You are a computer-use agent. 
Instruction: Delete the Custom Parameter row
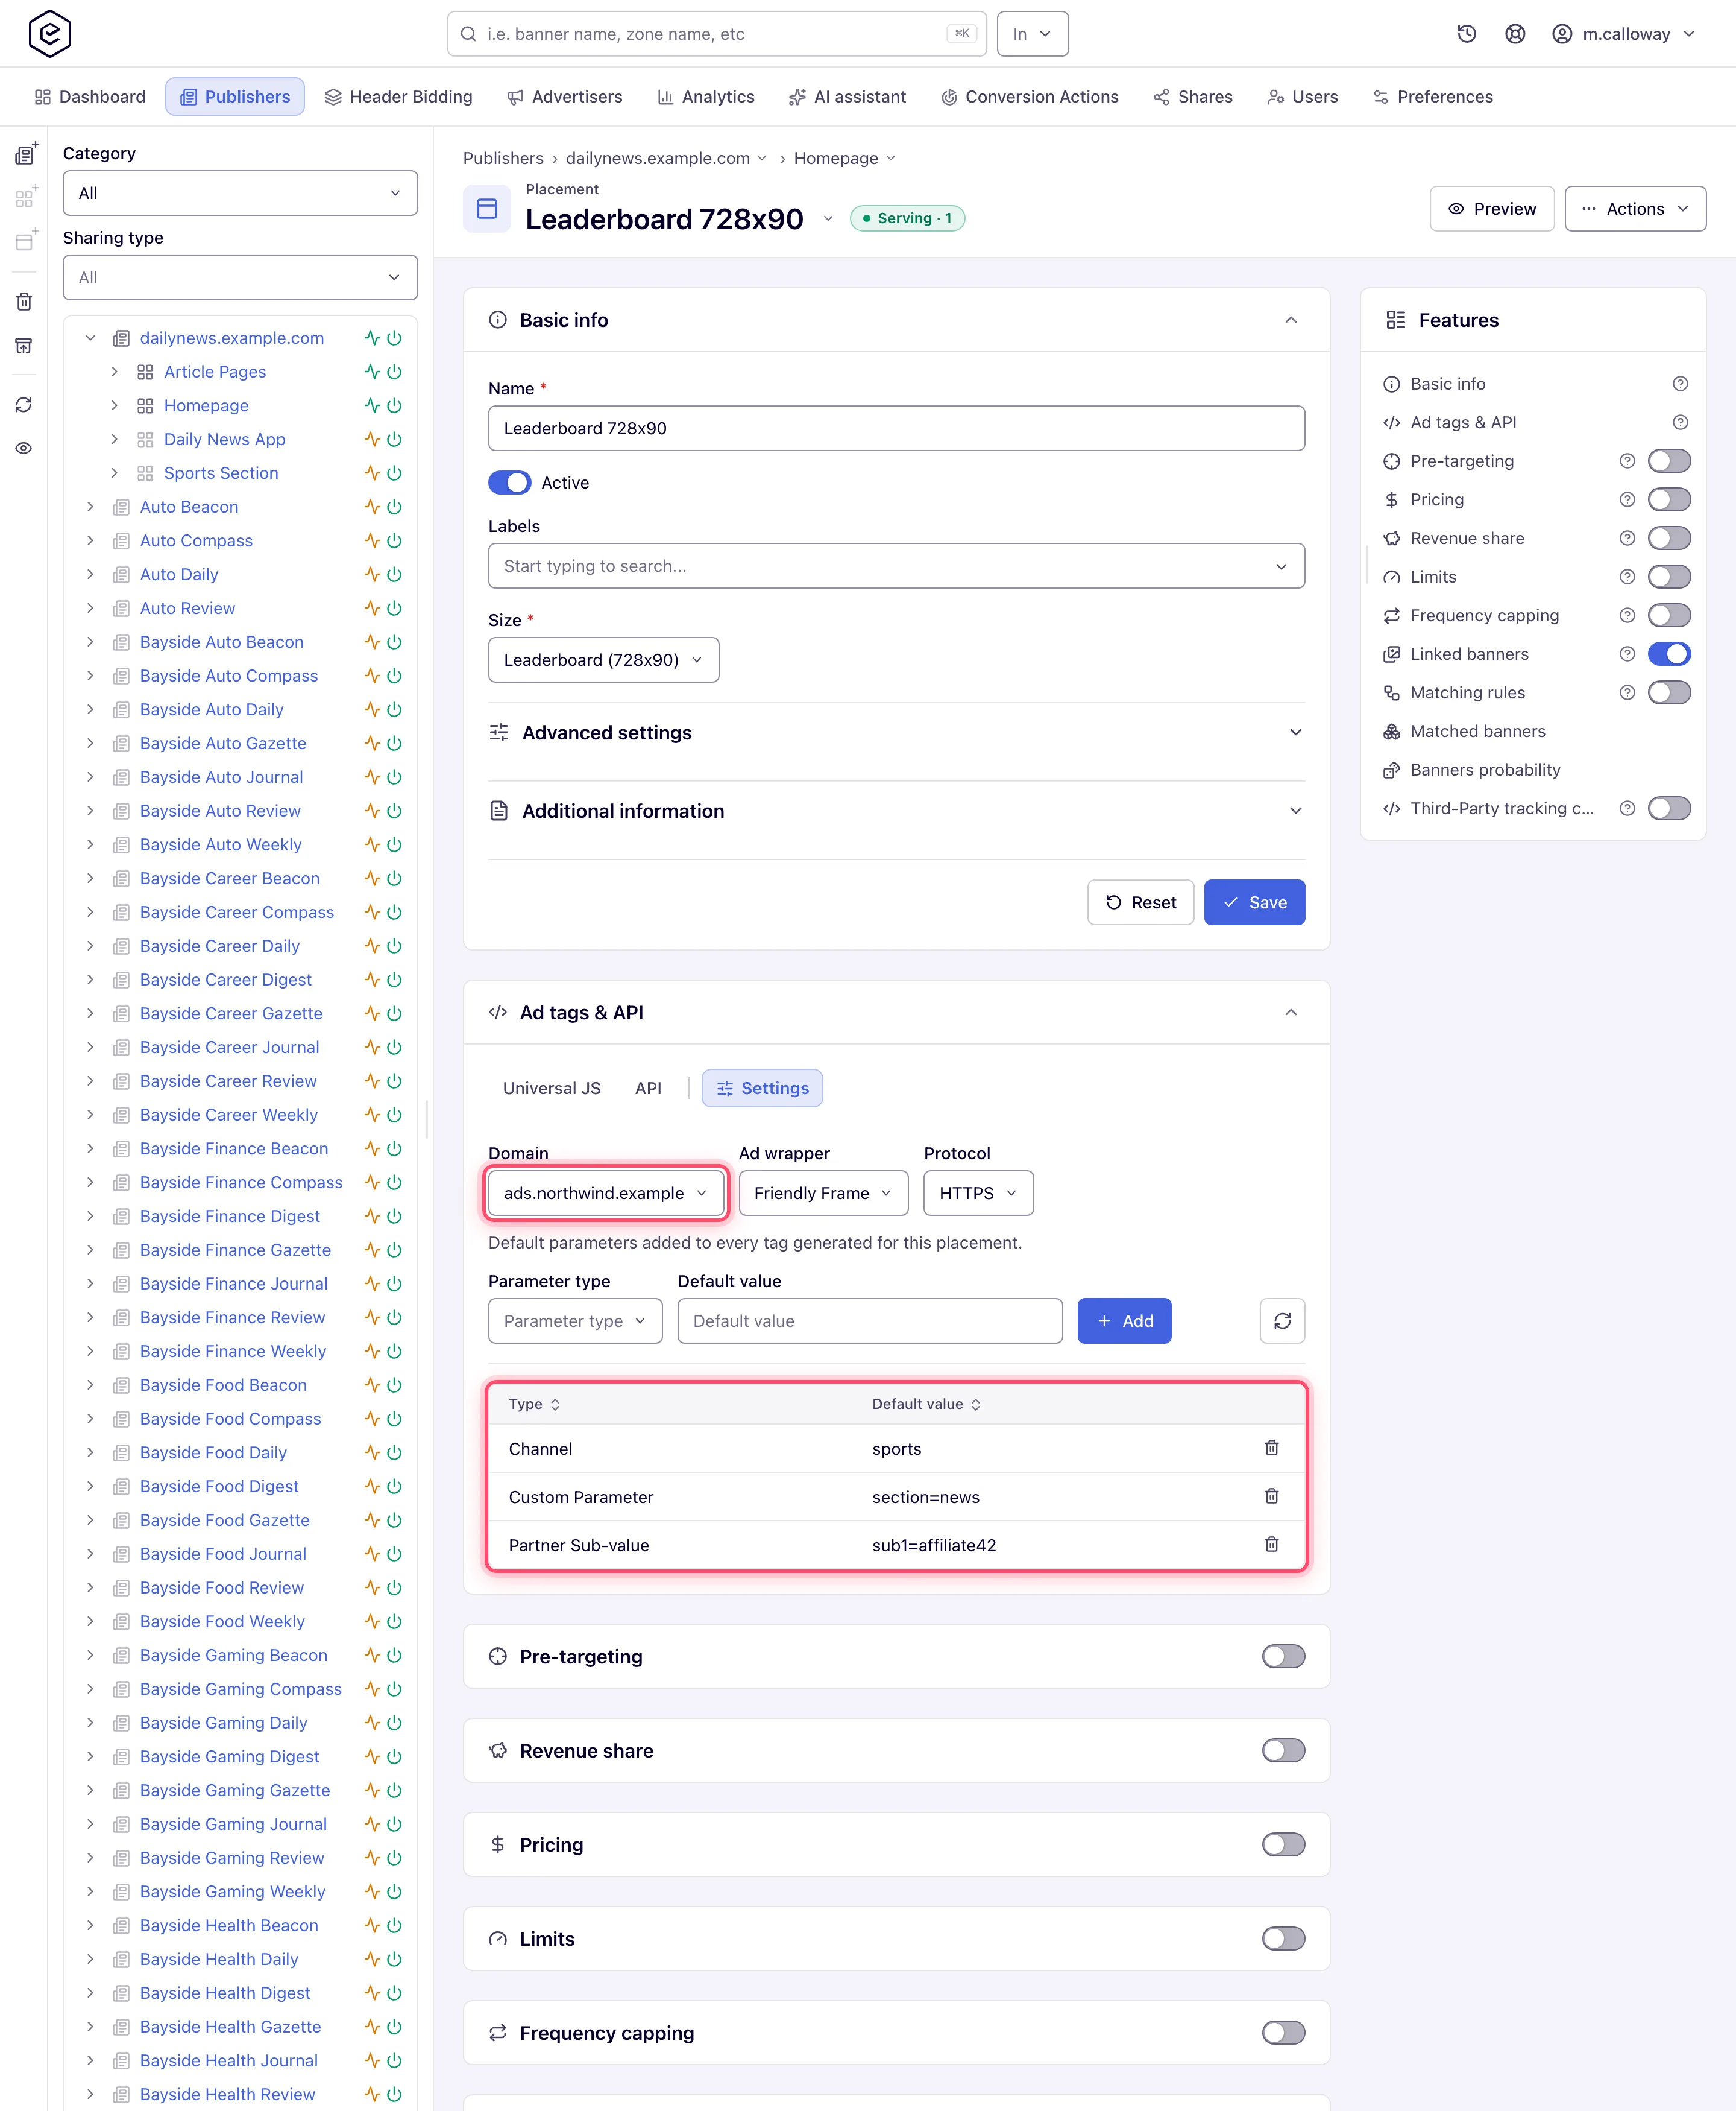coord(1271,1496)
